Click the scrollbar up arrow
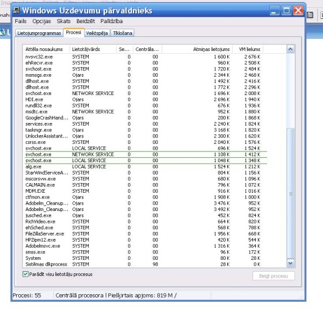323x320 pixels. (291, 49)
